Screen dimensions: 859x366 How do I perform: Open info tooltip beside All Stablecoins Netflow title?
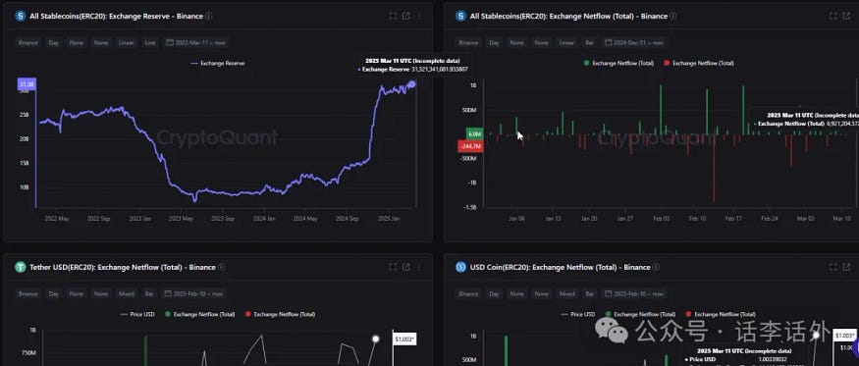(x=673, y=16)
